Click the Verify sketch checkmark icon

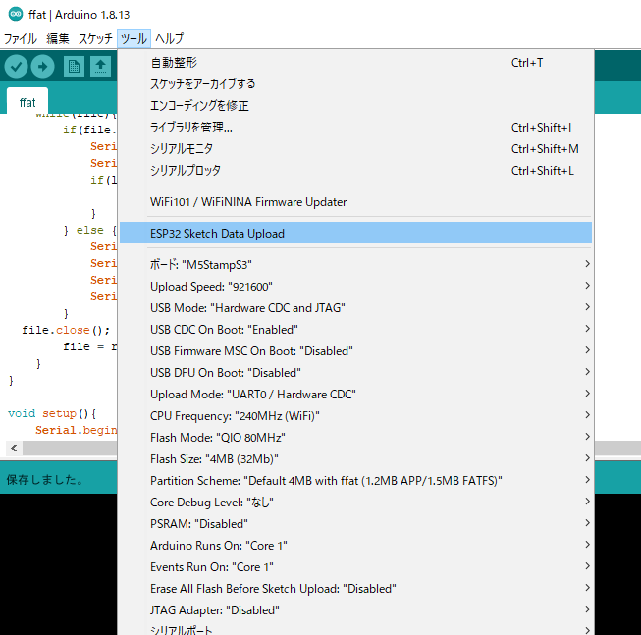17,66
